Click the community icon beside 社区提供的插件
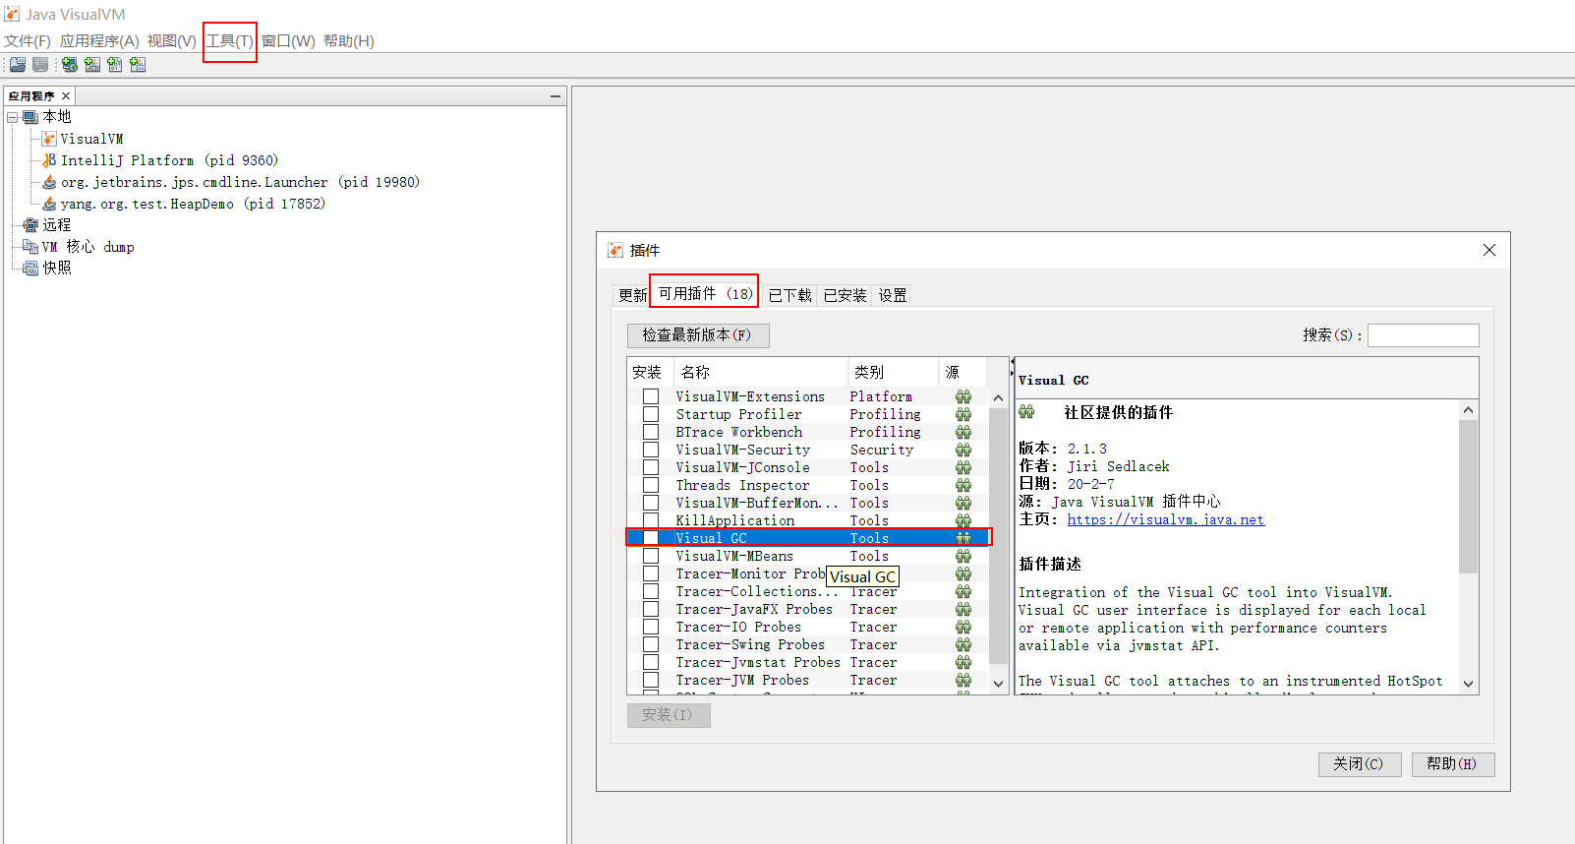This screenshot has width=1575, height=844. tap(1027, 412)
